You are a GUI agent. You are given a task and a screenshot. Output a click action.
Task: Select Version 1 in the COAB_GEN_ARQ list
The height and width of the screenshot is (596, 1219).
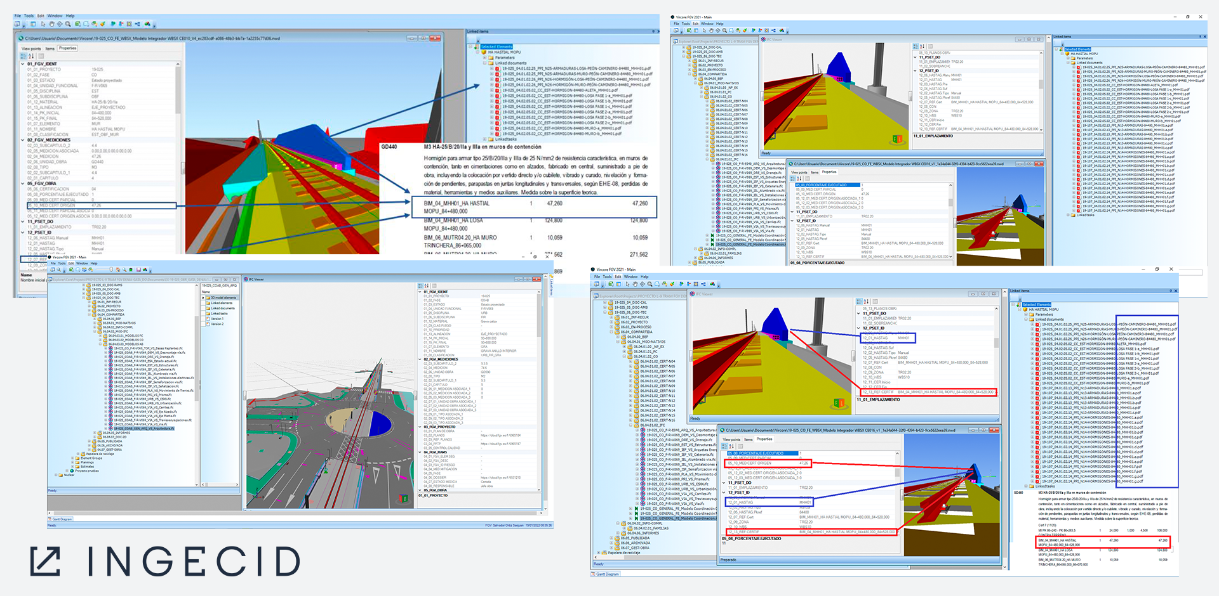(x=217, y=318)
